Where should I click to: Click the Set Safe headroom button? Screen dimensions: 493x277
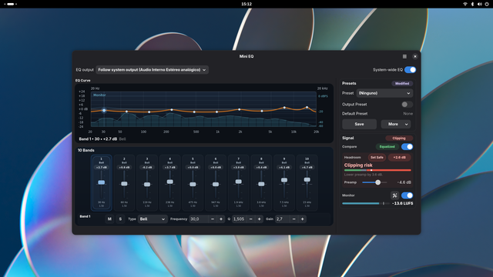pos(377,157)
